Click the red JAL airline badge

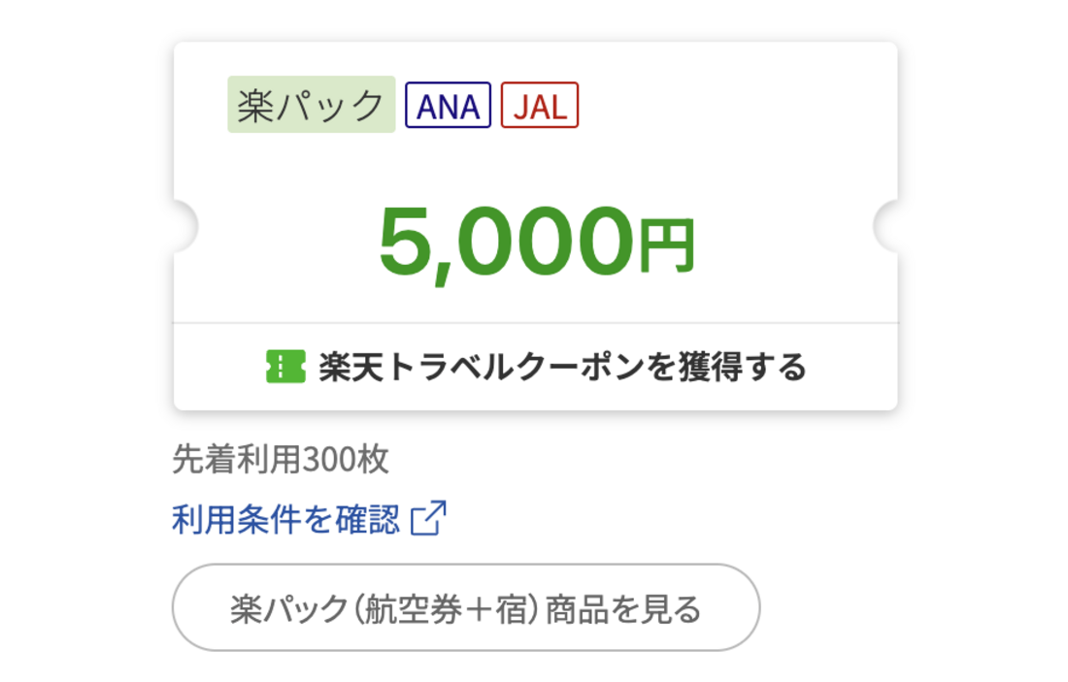[540, 106]
